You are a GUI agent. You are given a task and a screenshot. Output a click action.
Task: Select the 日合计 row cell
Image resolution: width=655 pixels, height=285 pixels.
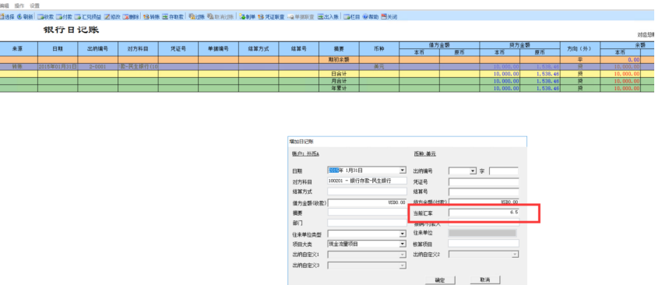340,74
